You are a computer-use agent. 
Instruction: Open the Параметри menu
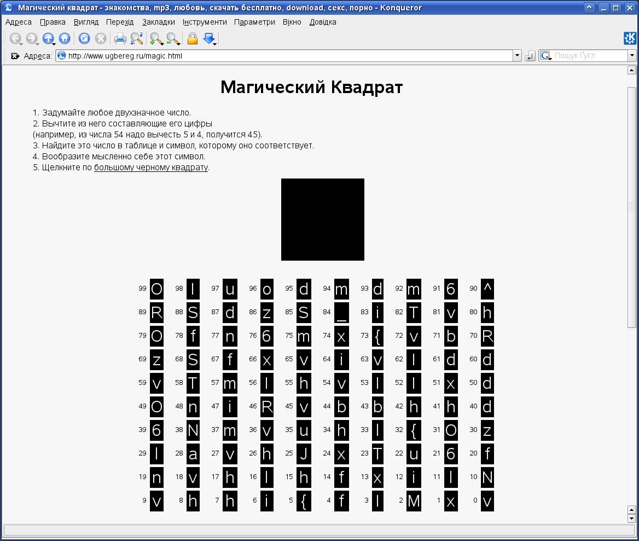pyautogui.click(x=254, y=22)
